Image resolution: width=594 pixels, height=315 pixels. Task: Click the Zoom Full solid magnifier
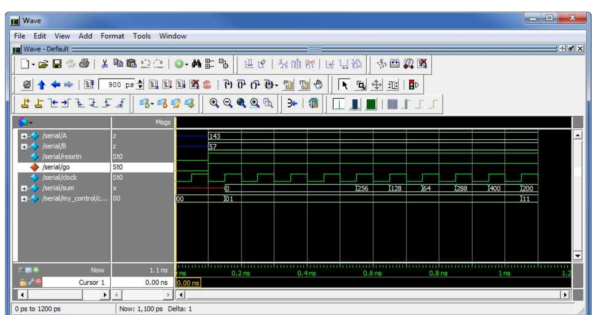(241, 103)
